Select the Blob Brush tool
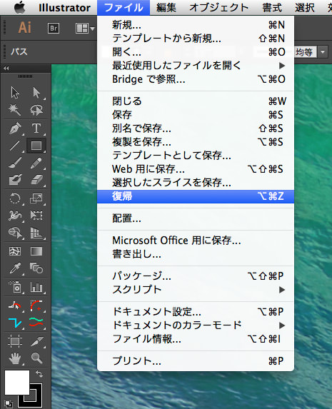332x409 pixels. [x=15, y=180]
